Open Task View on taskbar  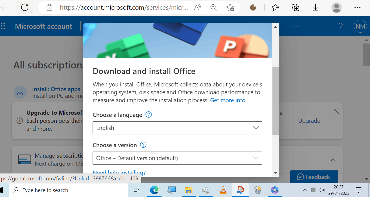[136, 190]
